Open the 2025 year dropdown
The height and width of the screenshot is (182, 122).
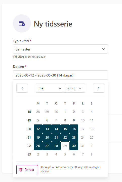click(x=75, y=88)
